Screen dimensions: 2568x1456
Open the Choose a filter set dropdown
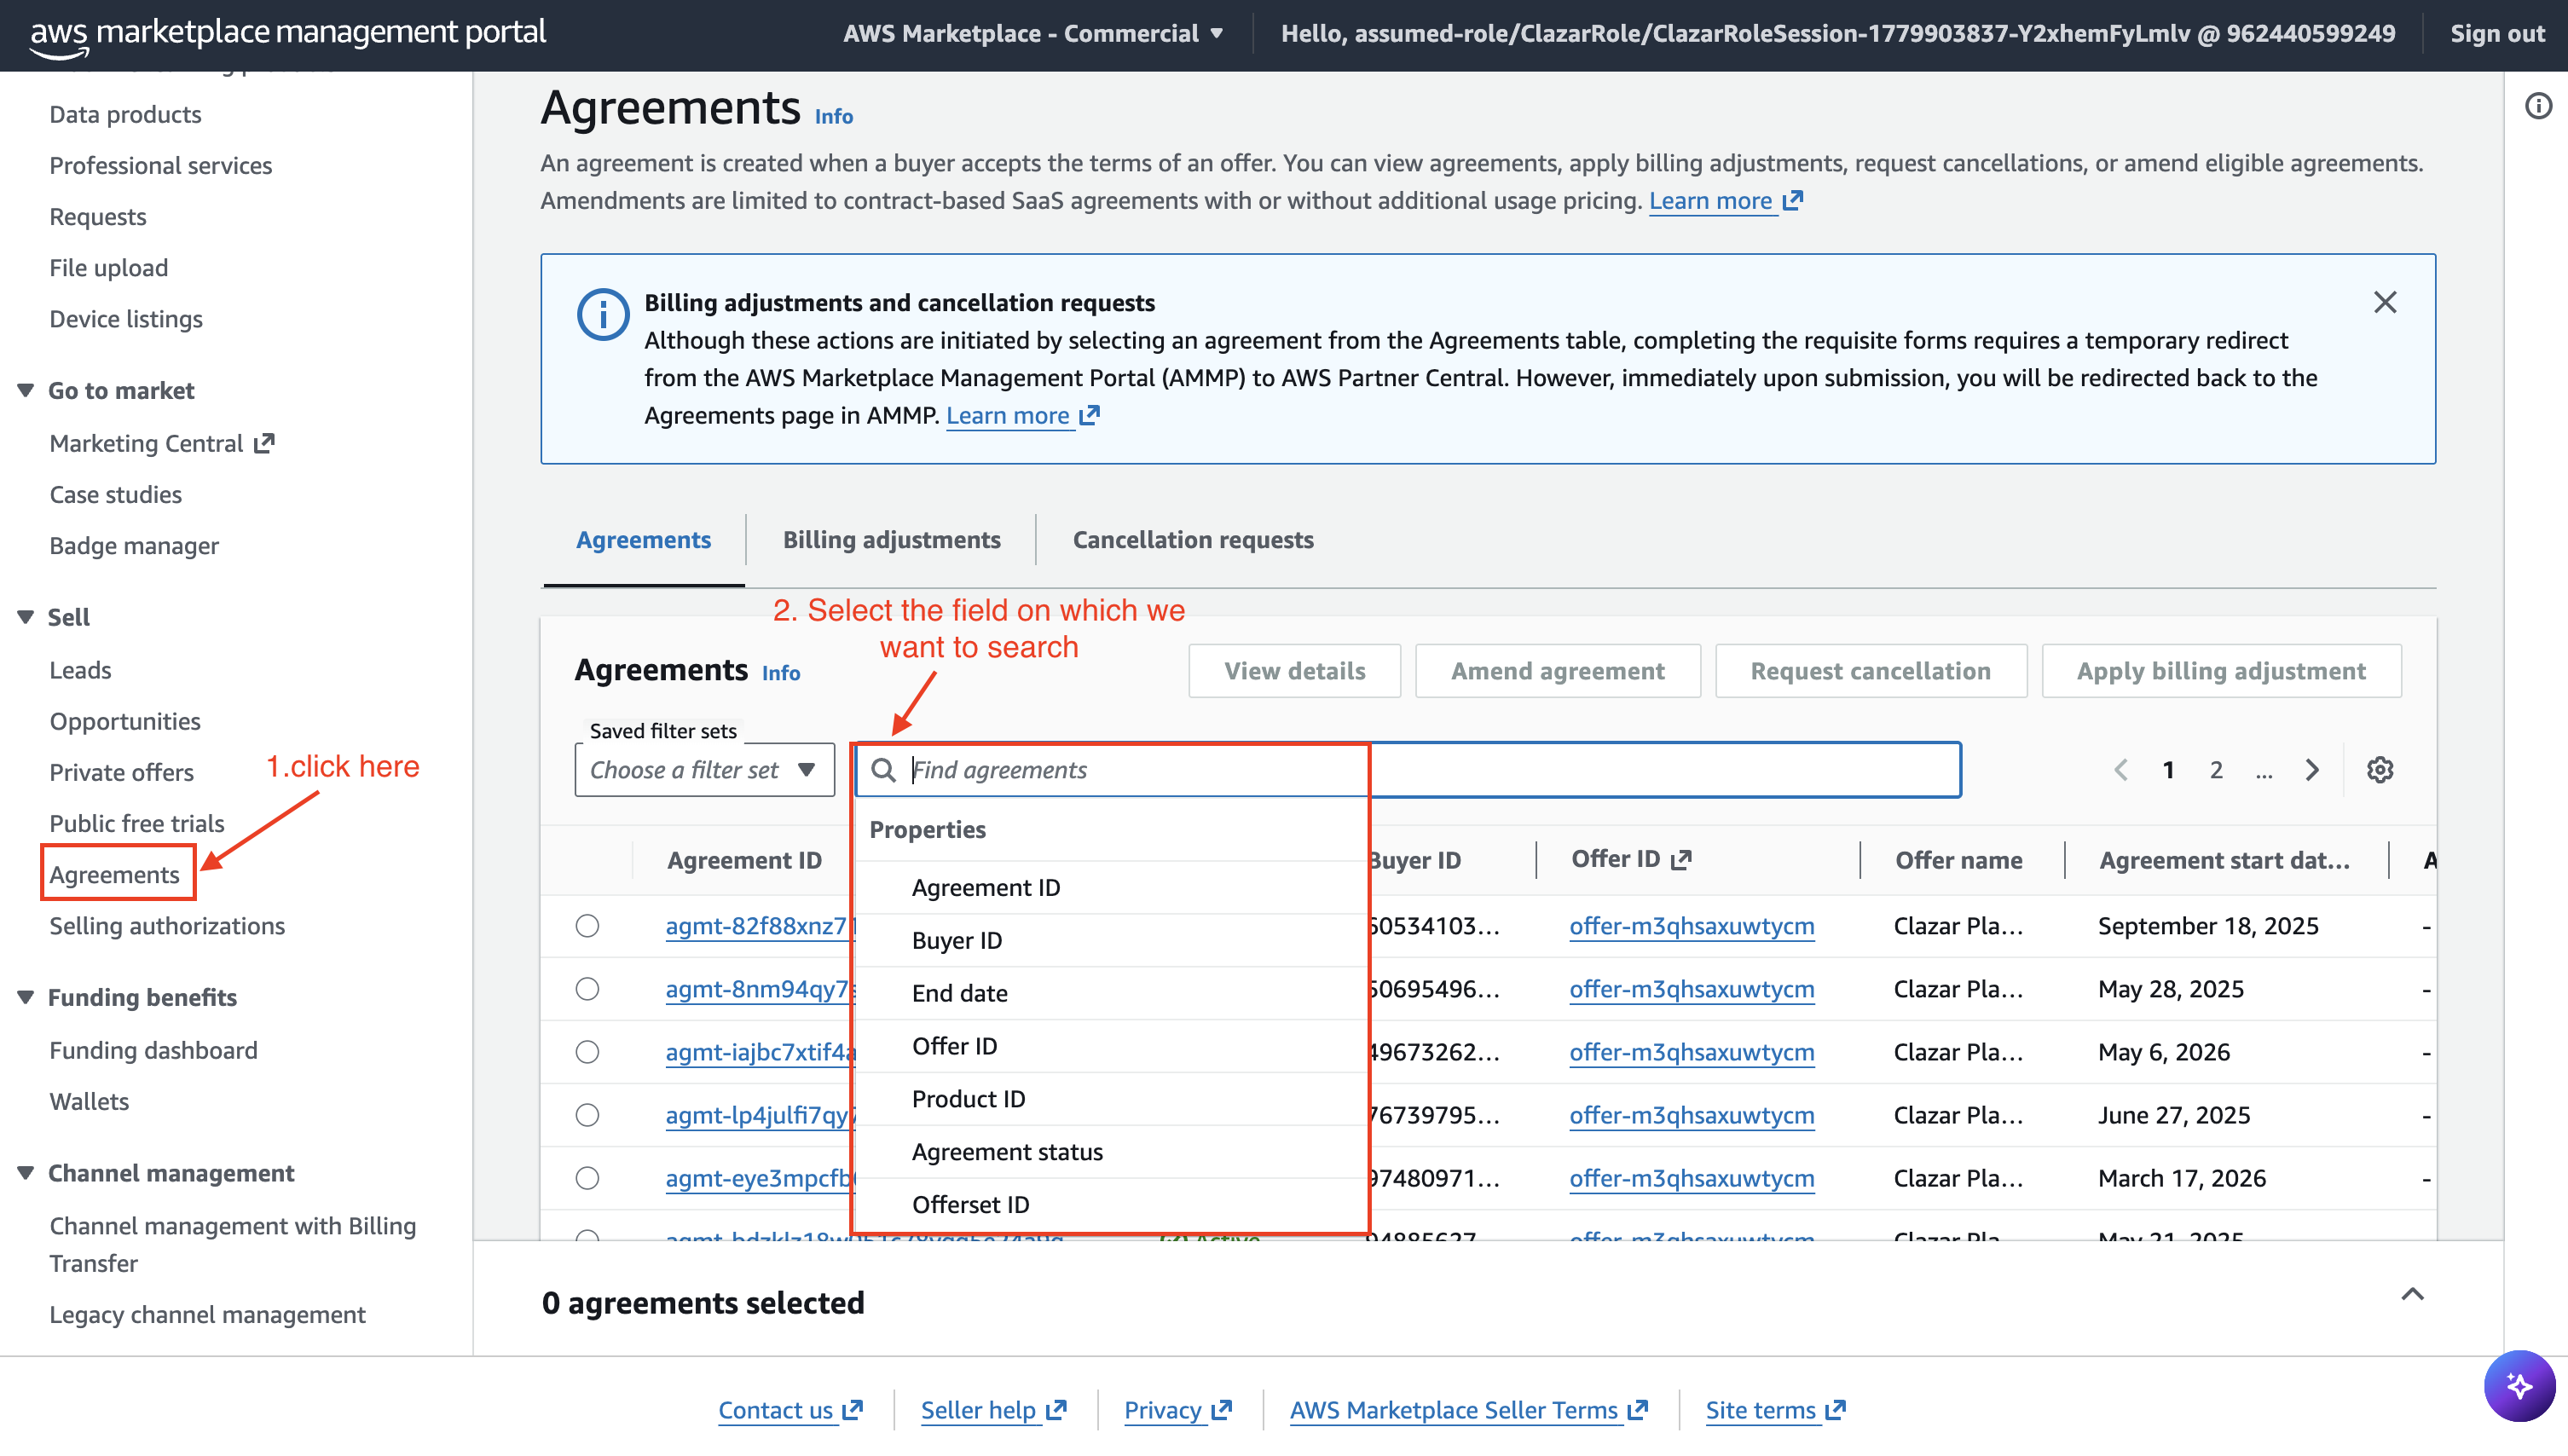click(x=704, y=770)
